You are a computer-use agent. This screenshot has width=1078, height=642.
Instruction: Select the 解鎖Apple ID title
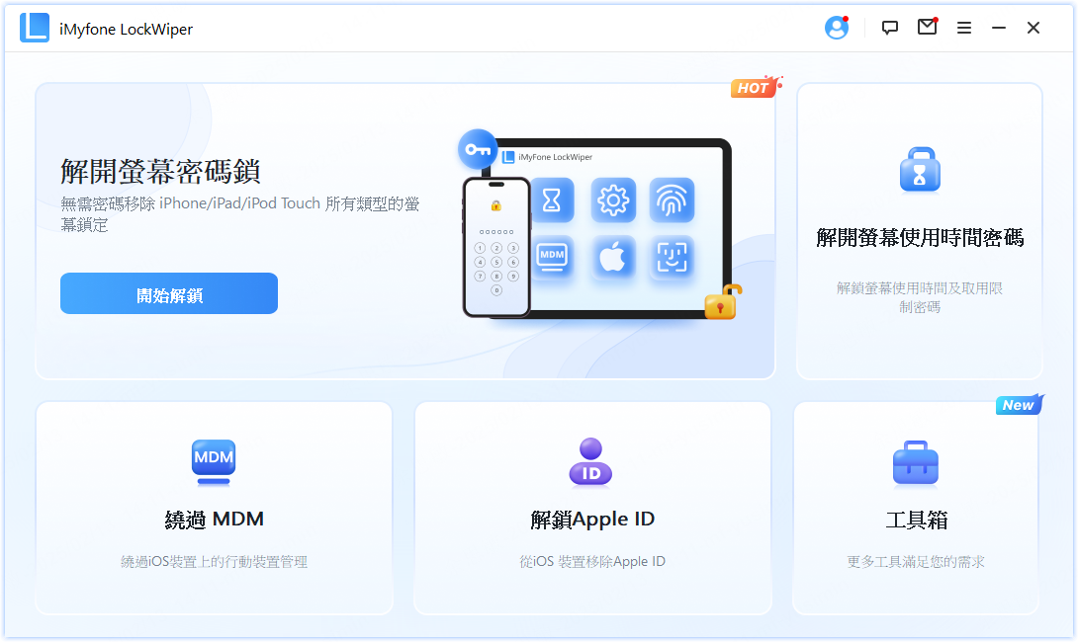(x=592, y=520)
